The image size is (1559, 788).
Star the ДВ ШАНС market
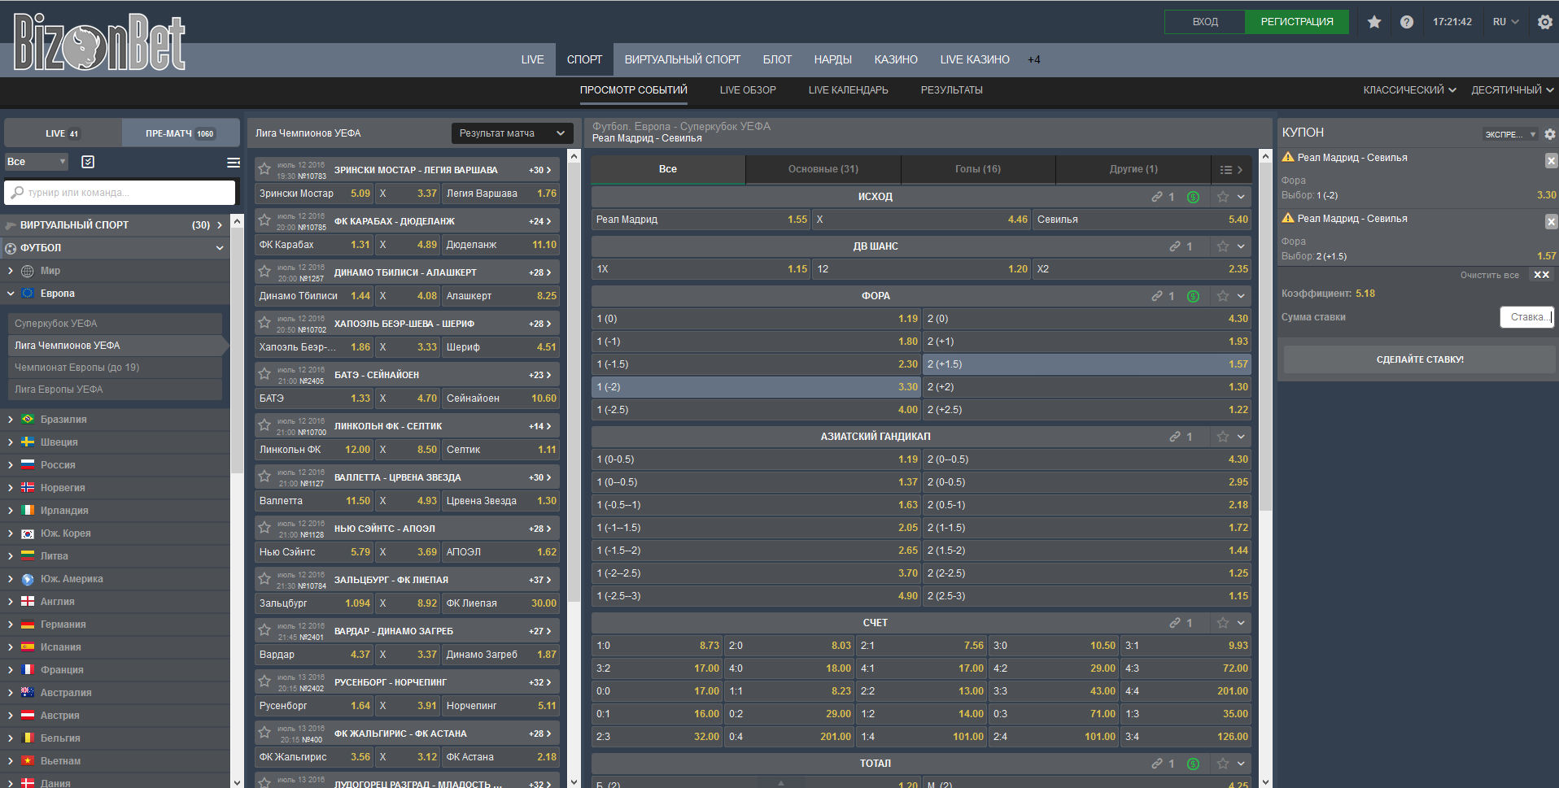tap(1222, 246)
